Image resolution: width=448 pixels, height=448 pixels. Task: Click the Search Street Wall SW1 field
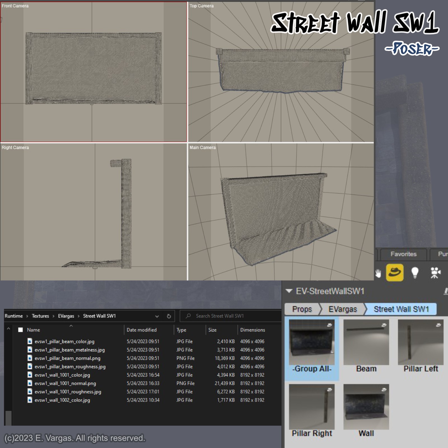[x=230, y=316]
